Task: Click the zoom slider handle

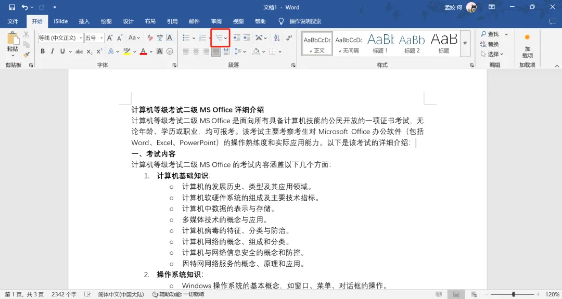Action: (513, 294)
